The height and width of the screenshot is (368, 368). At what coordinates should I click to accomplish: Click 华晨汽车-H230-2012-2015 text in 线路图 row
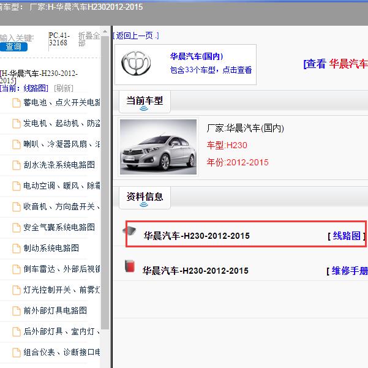click(197, 236)
